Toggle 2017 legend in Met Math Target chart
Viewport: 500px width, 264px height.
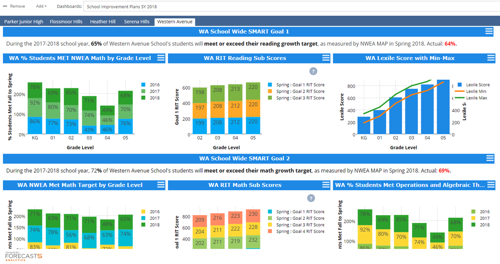tap(150, 218)
